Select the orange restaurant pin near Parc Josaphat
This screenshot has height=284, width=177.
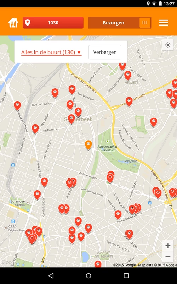pyautogui.click(x=88, y=145)
